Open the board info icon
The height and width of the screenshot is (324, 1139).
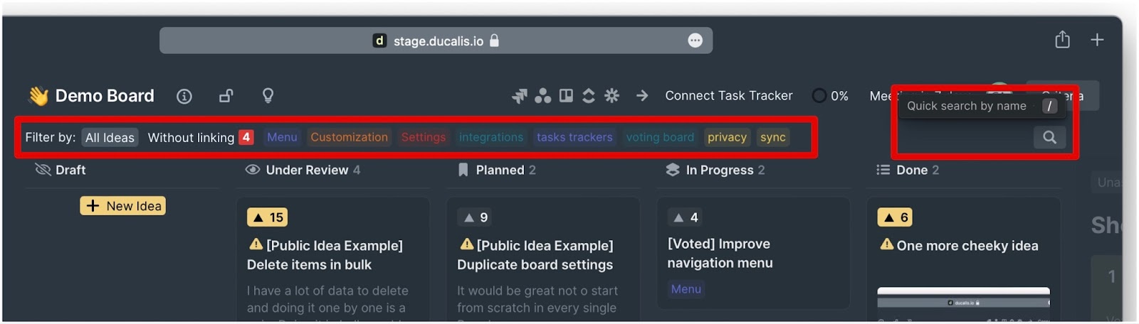pos(184,96)
